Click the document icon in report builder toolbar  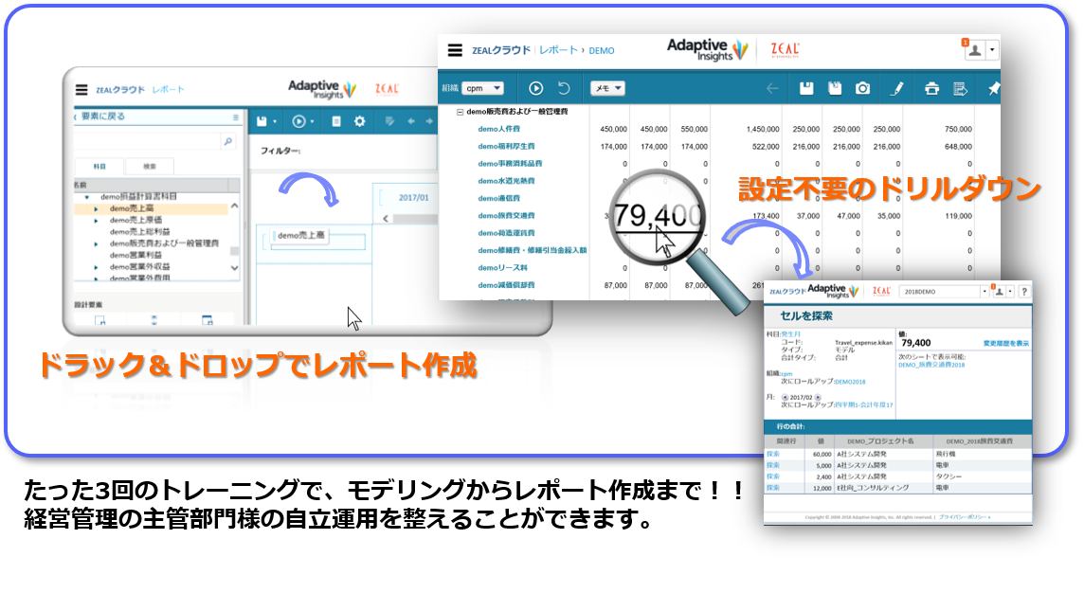[336, 121]
